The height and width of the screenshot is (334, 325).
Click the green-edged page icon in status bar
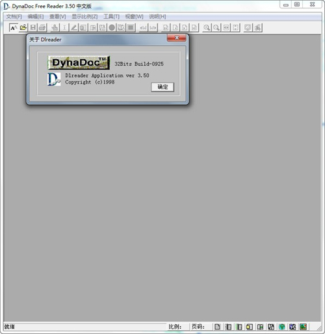(x=239, y=327)
